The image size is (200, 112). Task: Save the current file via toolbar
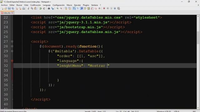[x=9, y=8]
